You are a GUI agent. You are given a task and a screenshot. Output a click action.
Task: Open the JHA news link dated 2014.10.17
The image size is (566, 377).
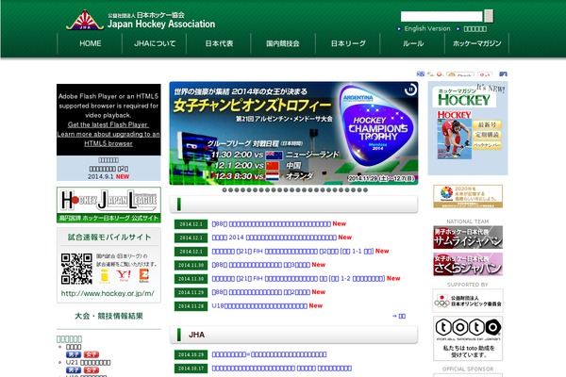point(281,369)
